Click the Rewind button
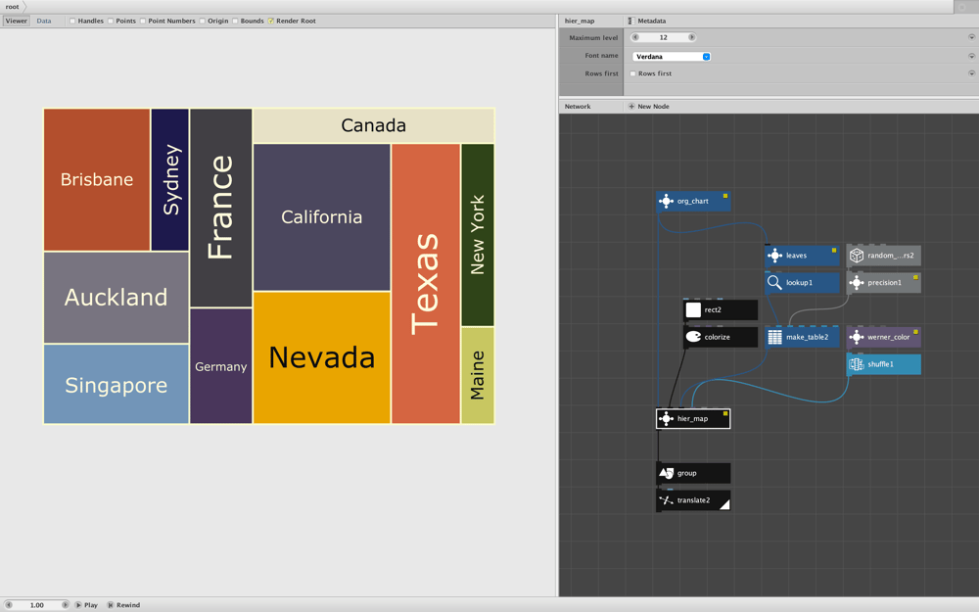The height and width of the screenshot is (612, 979). [123, 605]
